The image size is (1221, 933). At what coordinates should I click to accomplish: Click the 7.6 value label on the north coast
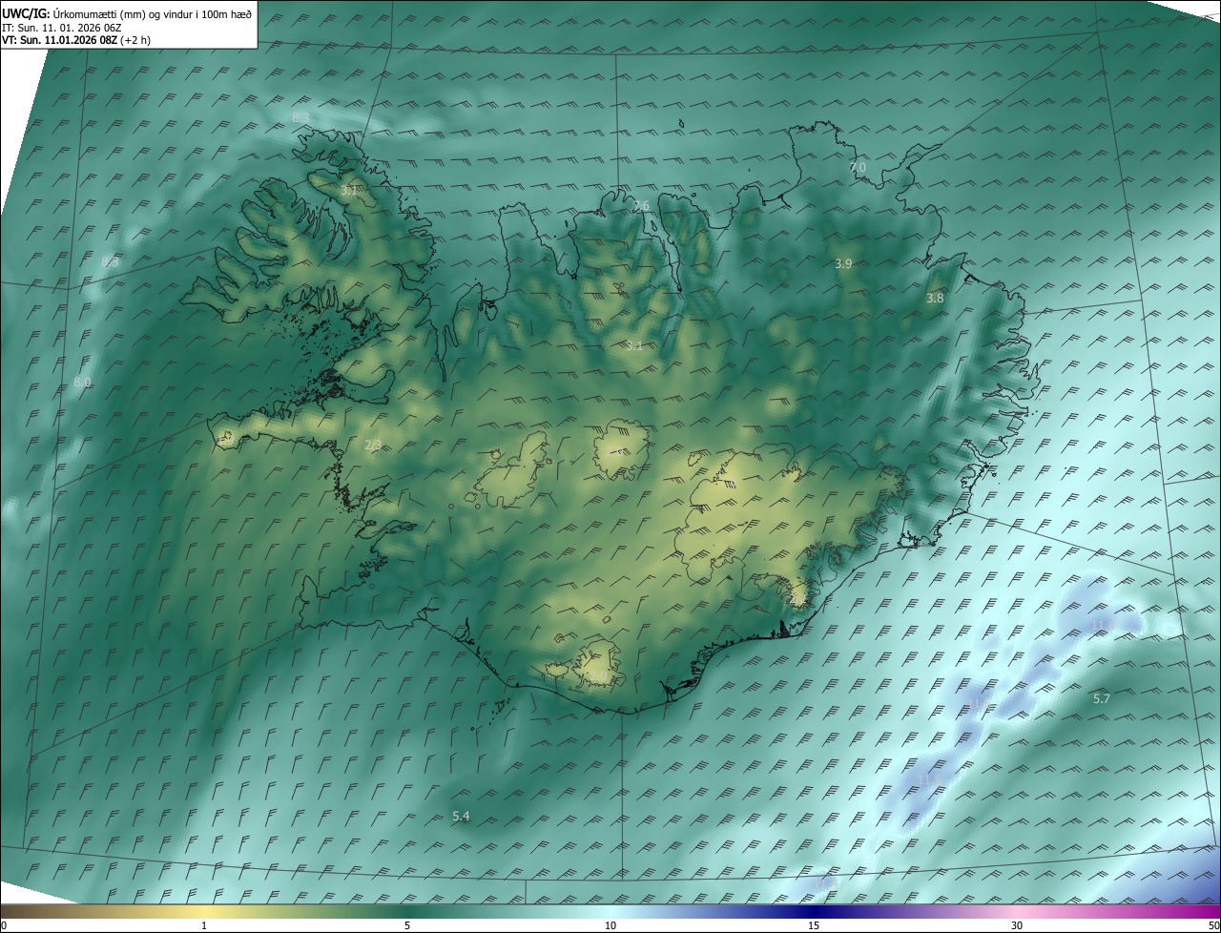coord(641,206)
